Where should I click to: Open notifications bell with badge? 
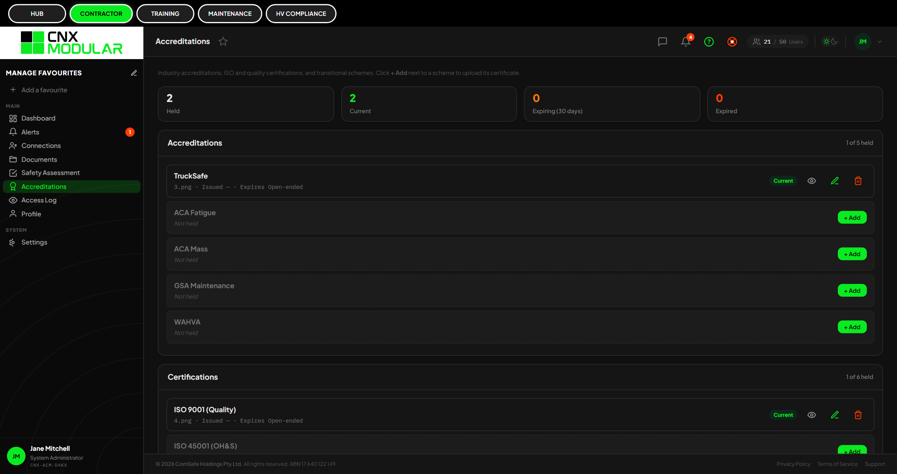pyautogui.click(x=686, y=41)
